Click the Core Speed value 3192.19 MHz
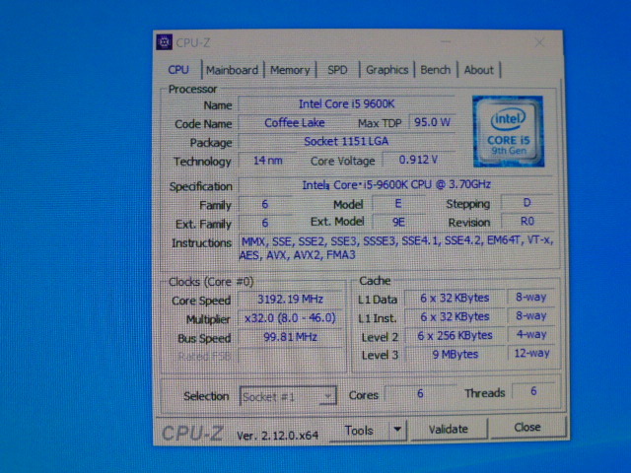631x473 pixels. pyautogui.click(x=290, y=300)
